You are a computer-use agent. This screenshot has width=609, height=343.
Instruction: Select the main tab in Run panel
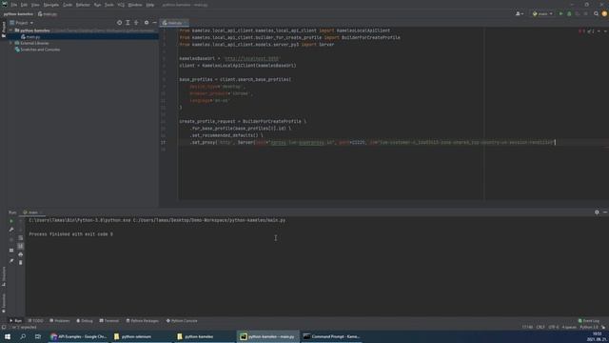coord(31,212)
